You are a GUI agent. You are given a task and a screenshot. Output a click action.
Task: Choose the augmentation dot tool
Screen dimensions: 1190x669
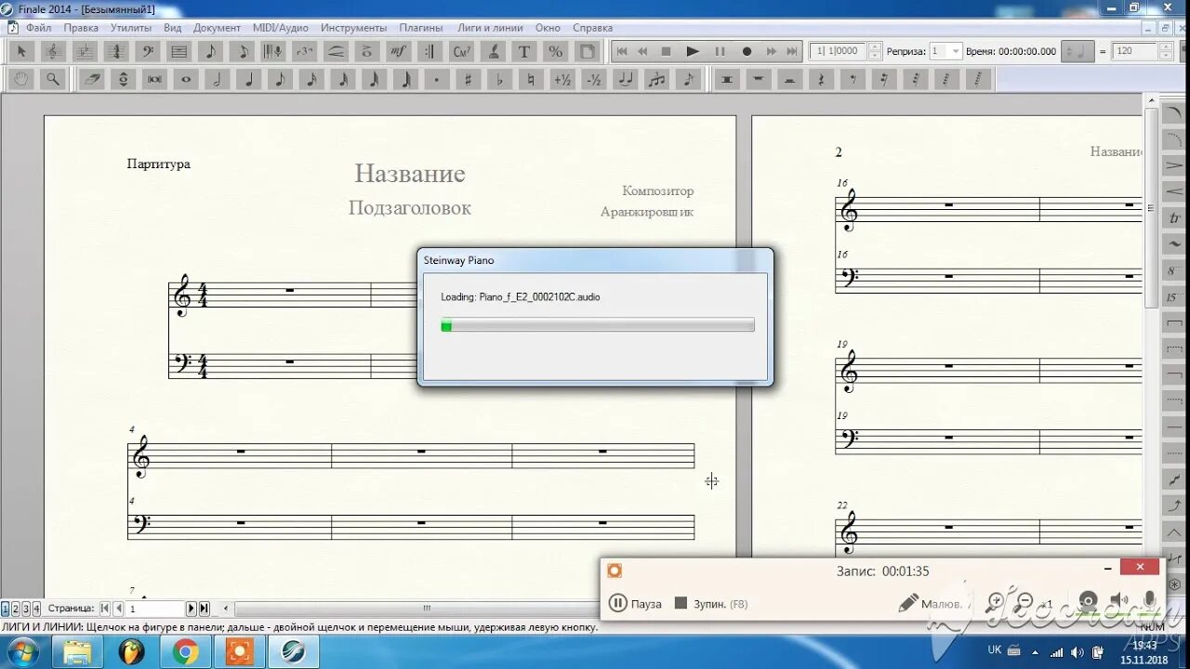tap(437, 80)
